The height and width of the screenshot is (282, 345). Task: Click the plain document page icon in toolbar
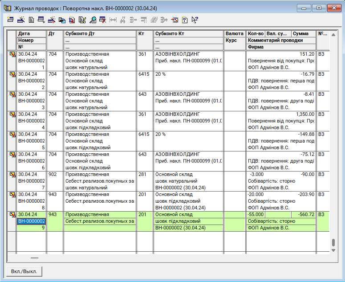coord(31,20)
